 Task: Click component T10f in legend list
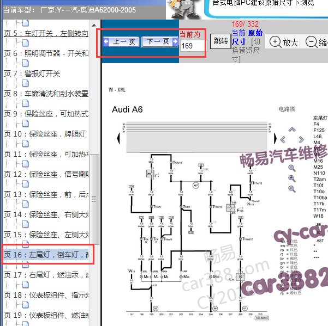pyautogui.click(x=318, y=185)
